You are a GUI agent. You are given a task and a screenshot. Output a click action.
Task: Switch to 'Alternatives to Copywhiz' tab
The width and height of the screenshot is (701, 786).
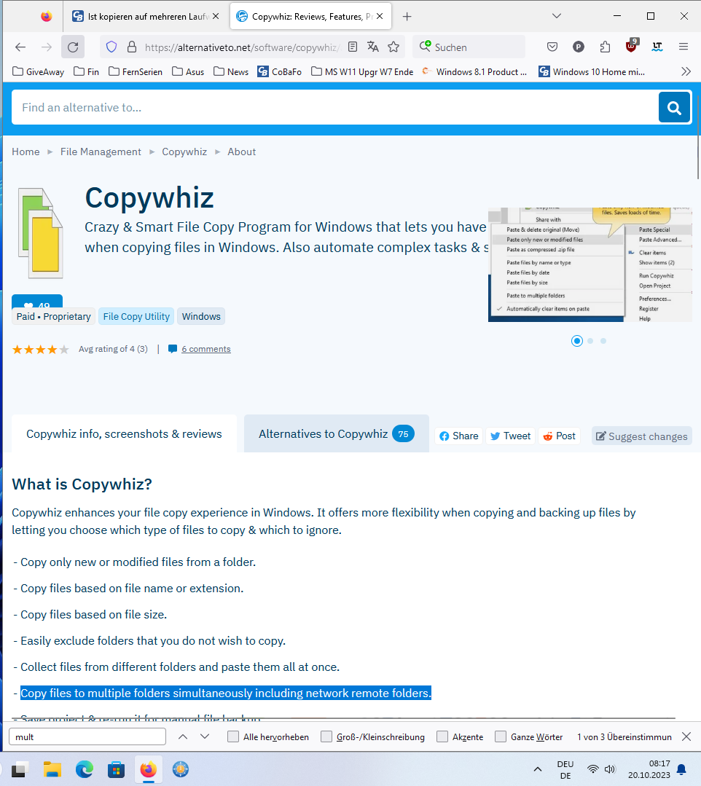pyautogui.click(x=337, y=434)
